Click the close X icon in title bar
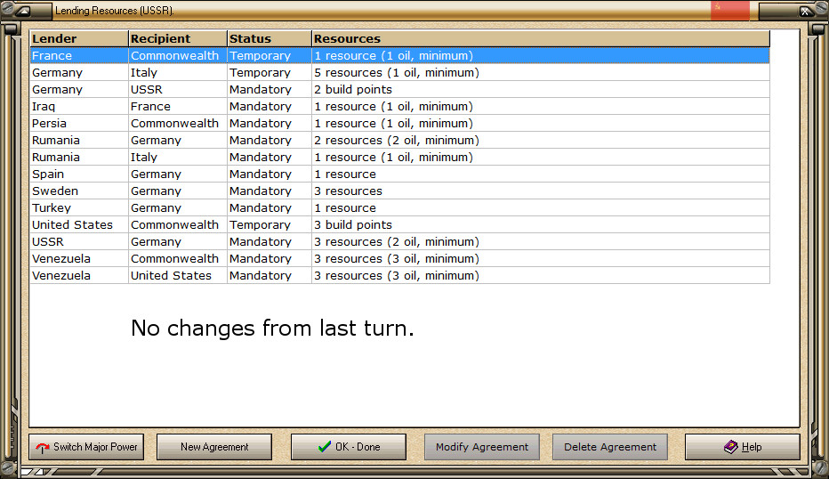The image size is (829, 479). [x=805, y=11]
